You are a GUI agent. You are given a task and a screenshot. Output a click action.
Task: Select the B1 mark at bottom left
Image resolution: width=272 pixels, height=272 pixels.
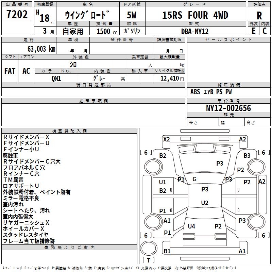click(x=167, y=251)
